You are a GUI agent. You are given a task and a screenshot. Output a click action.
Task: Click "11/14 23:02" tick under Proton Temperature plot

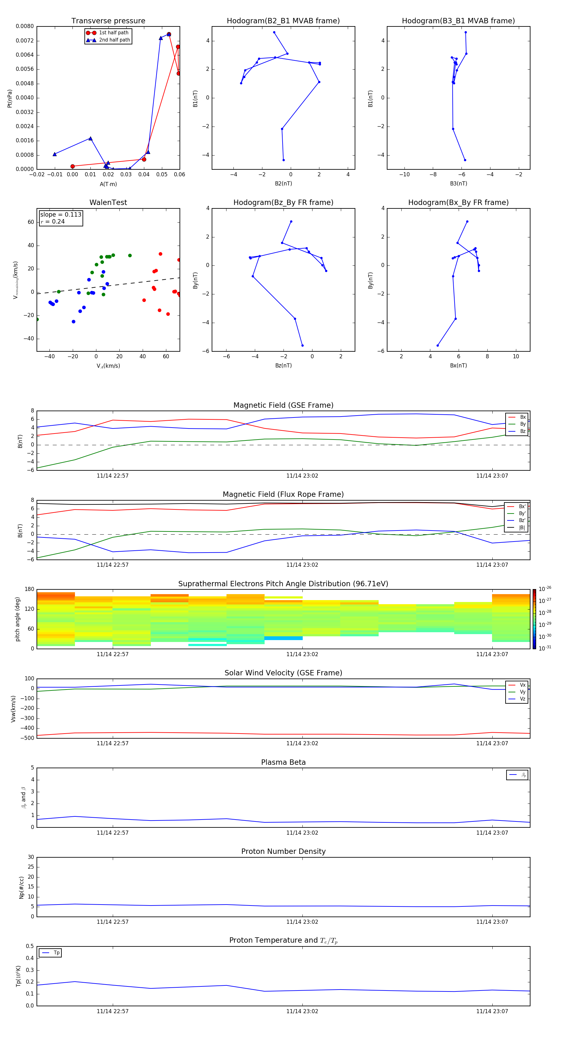pos(302,1011)
